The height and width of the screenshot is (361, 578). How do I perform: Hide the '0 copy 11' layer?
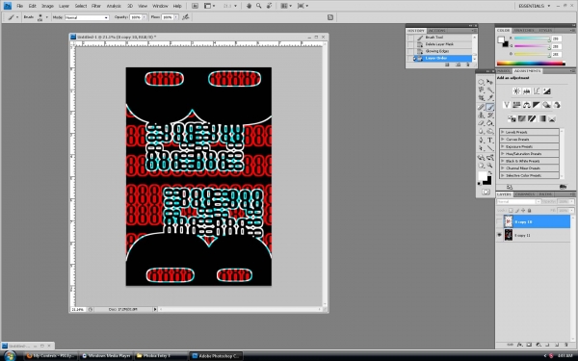coord(499,235)
